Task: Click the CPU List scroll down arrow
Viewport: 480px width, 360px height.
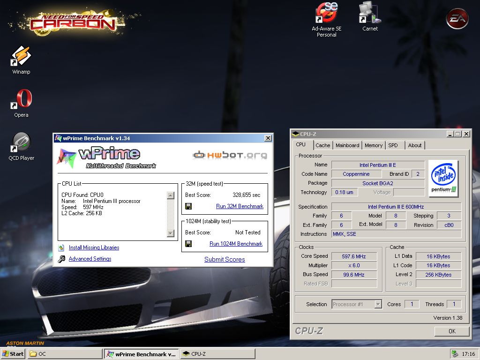Action: pyautogui.click(x=171, y=233)
